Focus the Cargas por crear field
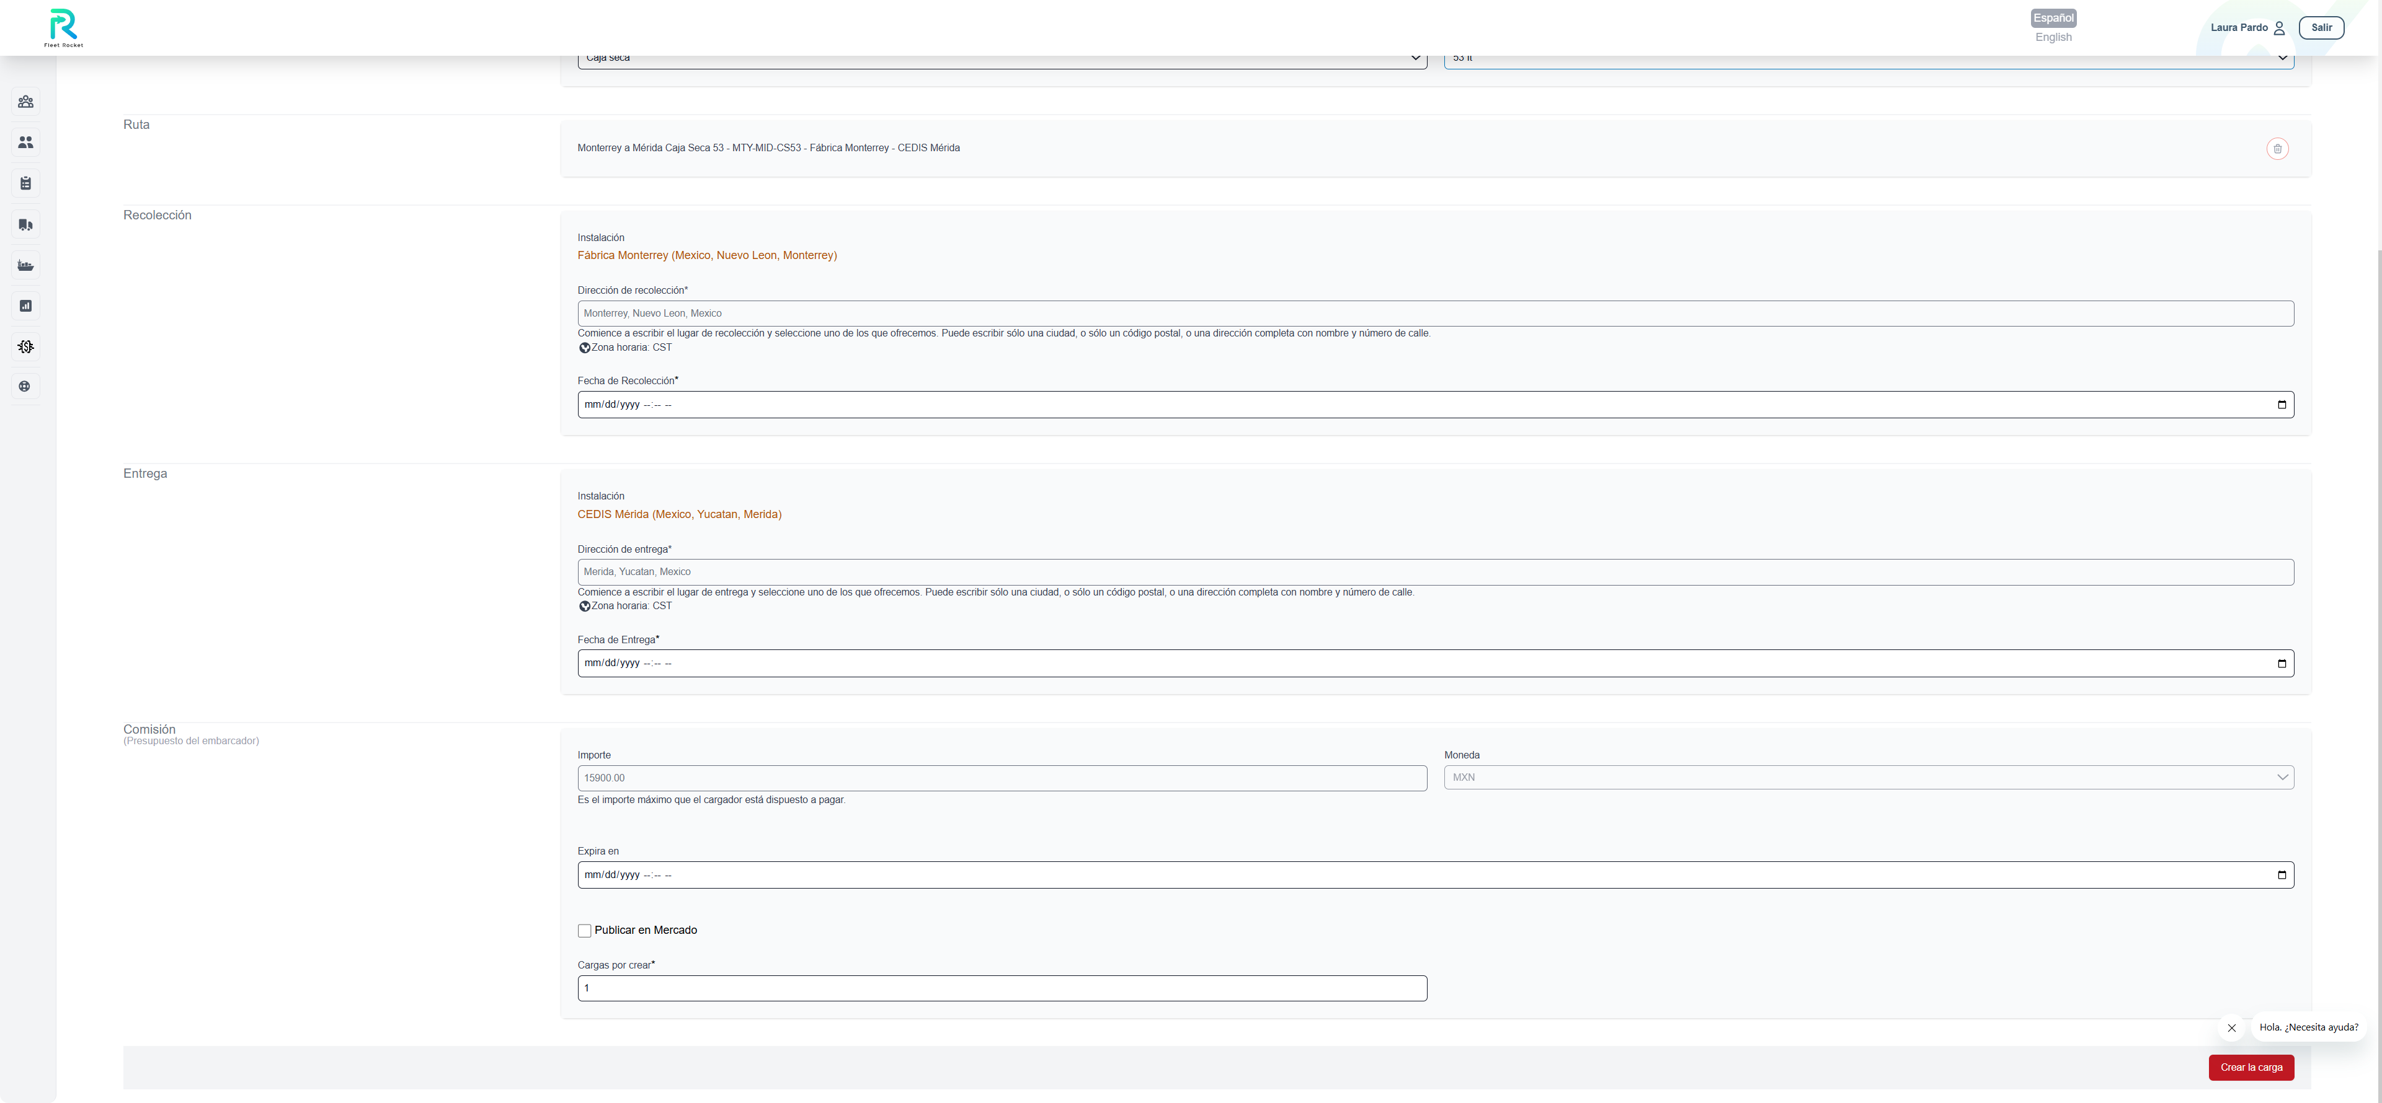 [1002, 988]
